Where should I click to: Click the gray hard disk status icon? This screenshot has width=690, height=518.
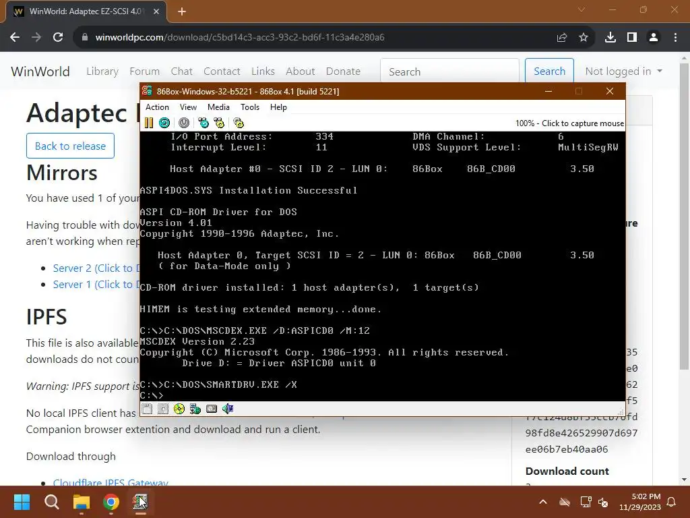coord(212,409)
